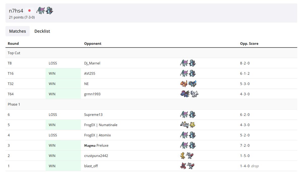Click the second deck icon in blast_off row
Screen dimensions: 302x175
pos(191,166)
